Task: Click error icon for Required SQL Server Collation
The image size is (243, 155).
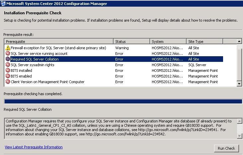Action: click(x=8, y=59)
